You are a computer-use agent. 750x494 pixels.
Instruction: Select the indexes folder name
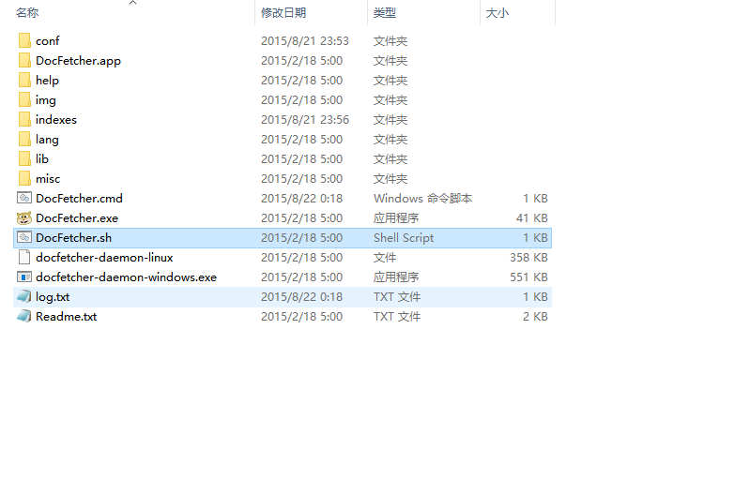[56, 119]
